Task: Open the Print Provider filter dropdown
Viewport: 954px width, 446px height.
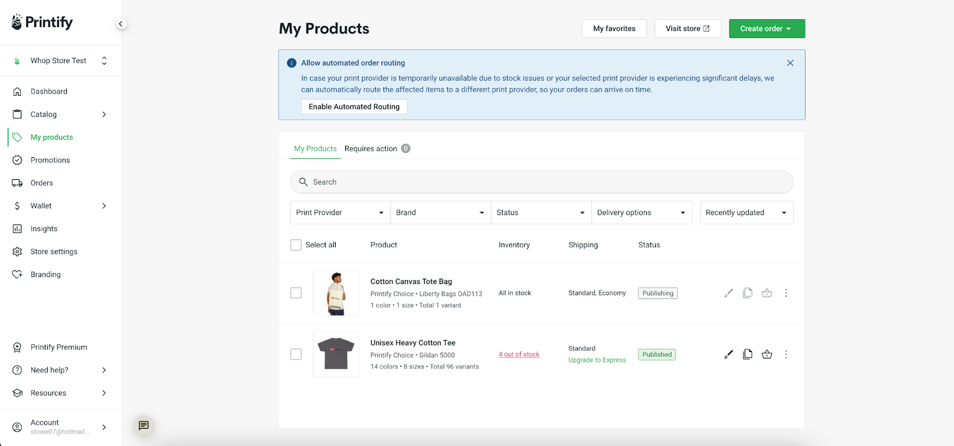Action: (x=340, y=213)
